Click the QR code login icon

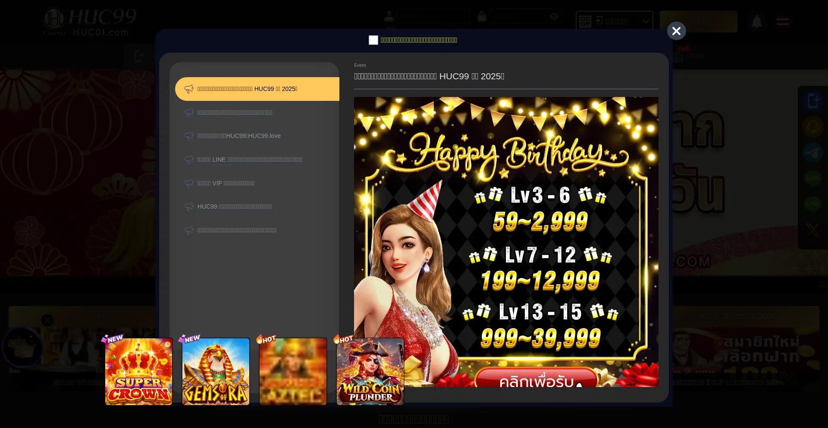(585, 22)
